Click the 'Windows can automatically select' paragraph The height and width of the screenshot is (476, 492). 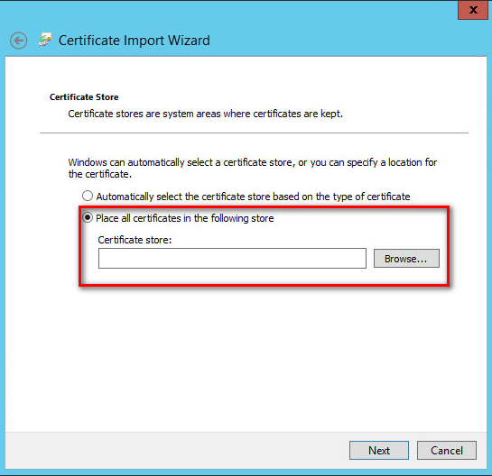(x=253, y=168)
